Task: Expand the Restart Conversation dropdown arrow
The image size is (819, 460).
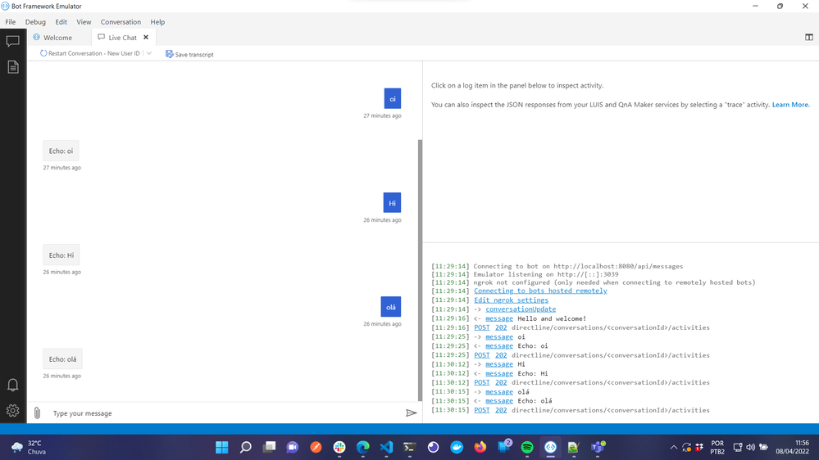Action: pyautogui.click(x=149, y=53)
